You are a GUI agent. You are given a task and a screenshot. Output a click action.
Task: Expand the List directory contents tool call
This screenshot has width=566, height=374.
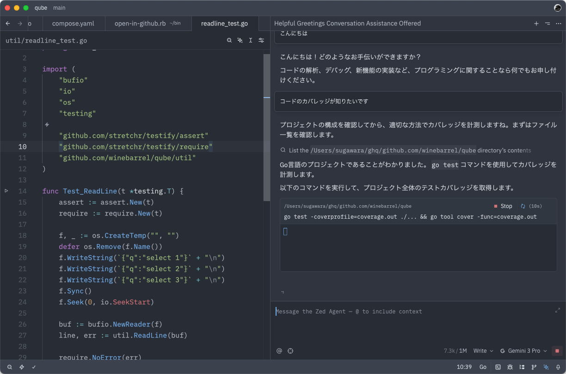click(x=406, y=150)
